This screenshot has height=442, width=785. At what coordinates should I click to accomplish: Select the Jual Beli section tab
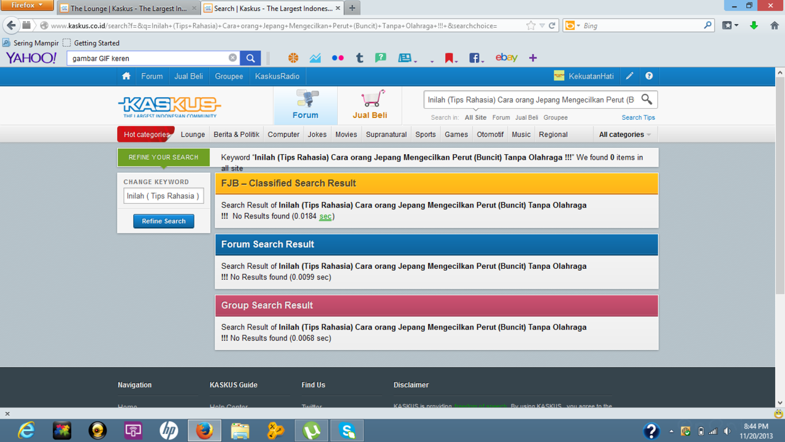370,106
